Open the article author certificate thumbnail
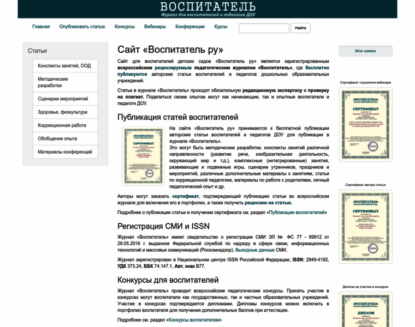 pyautogui.click(x=365, y=227)
